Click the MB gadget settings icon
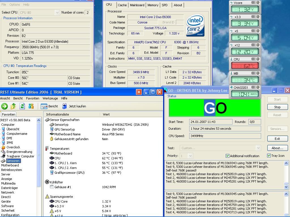The height and width of the screenshot is (217, 290). pos(253,73)
